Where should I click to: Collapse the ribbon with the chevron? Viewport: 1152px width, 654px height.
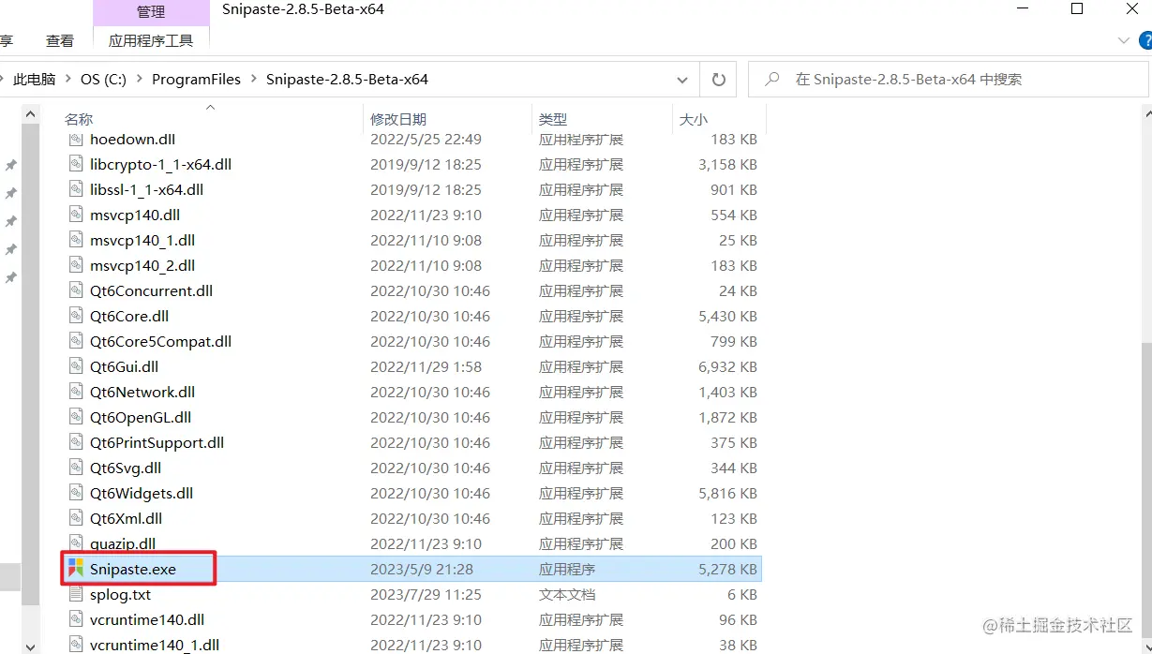(1124, 40)
